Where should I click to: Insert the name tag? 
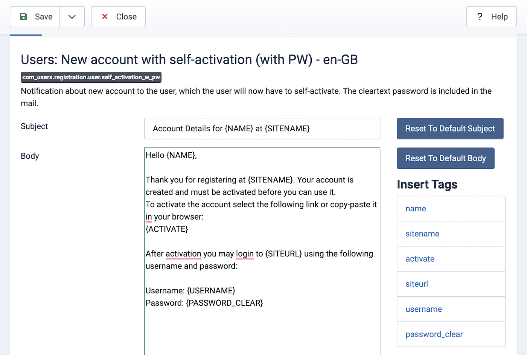[416, 209]
